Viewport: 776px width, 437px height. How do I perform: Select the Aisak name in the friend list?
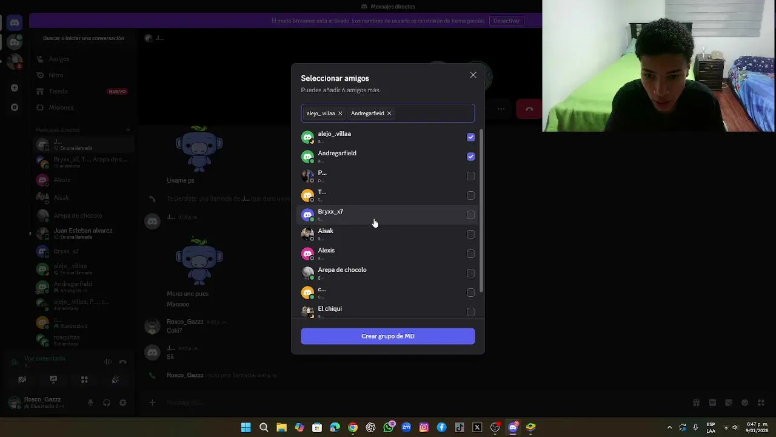coord(326,231)
